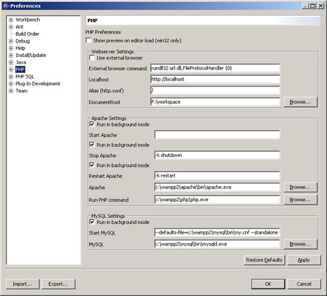Select Workbench in preferences tree
This screenshot has height=296, width=327.
click(27, 20)
